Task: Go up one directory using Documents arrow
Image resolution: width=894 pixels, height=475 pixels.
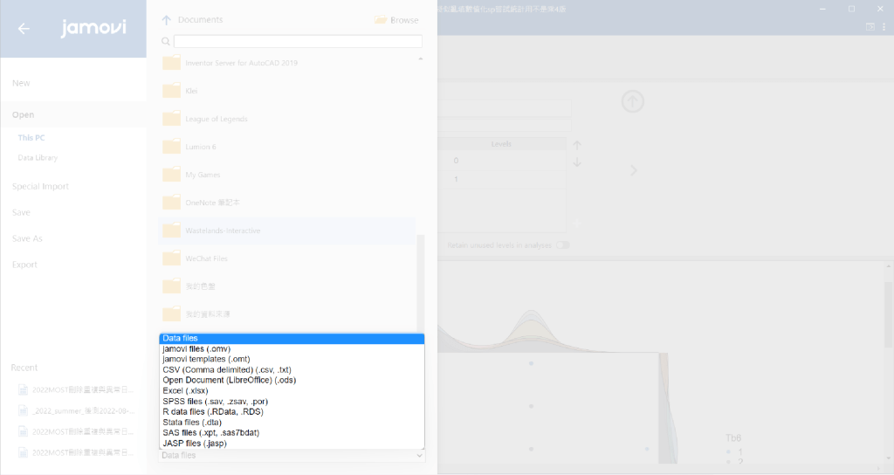Action: click(x=166, y=20)
